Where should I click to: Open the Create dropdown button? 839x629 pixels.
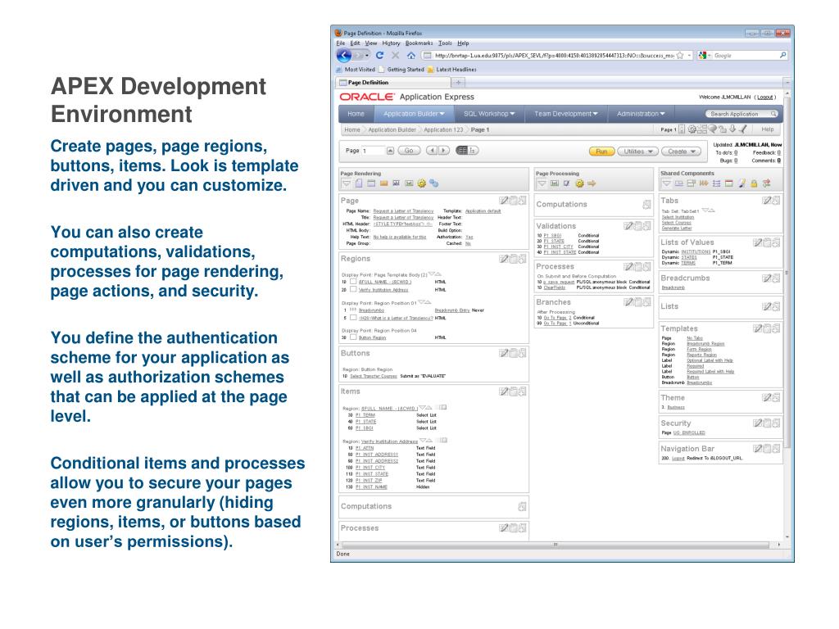[x=681, y=152]
